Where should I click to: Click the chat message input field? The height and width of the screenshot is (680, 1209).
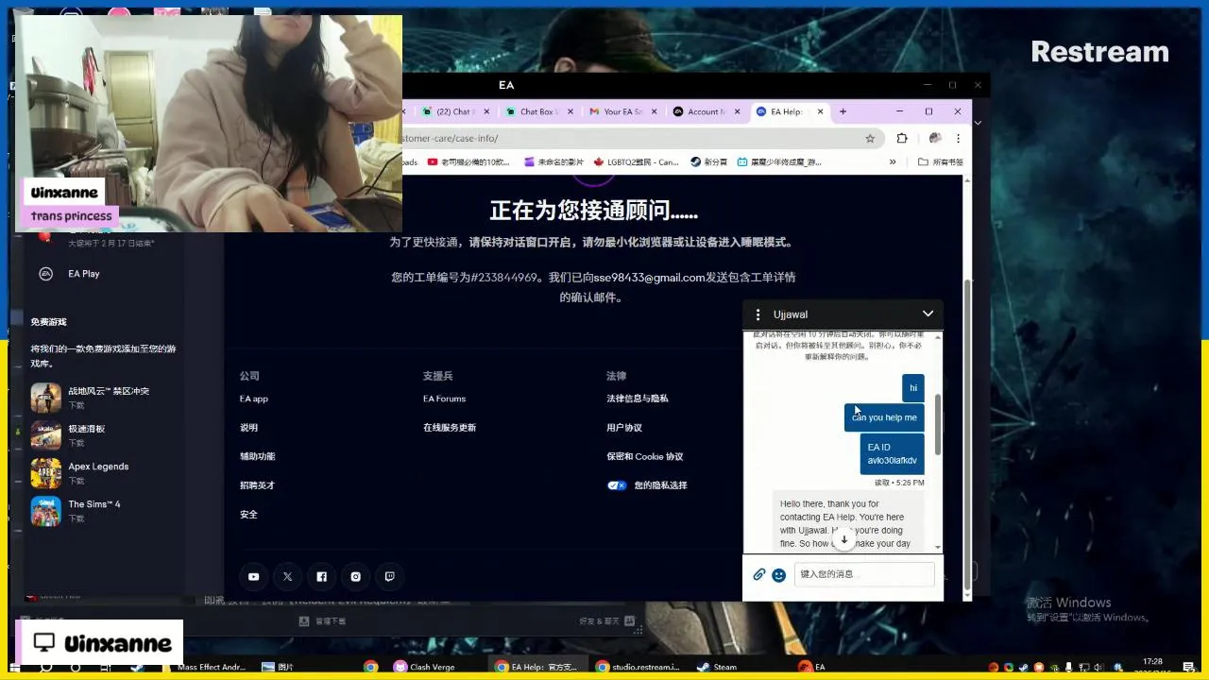point(864,574)
